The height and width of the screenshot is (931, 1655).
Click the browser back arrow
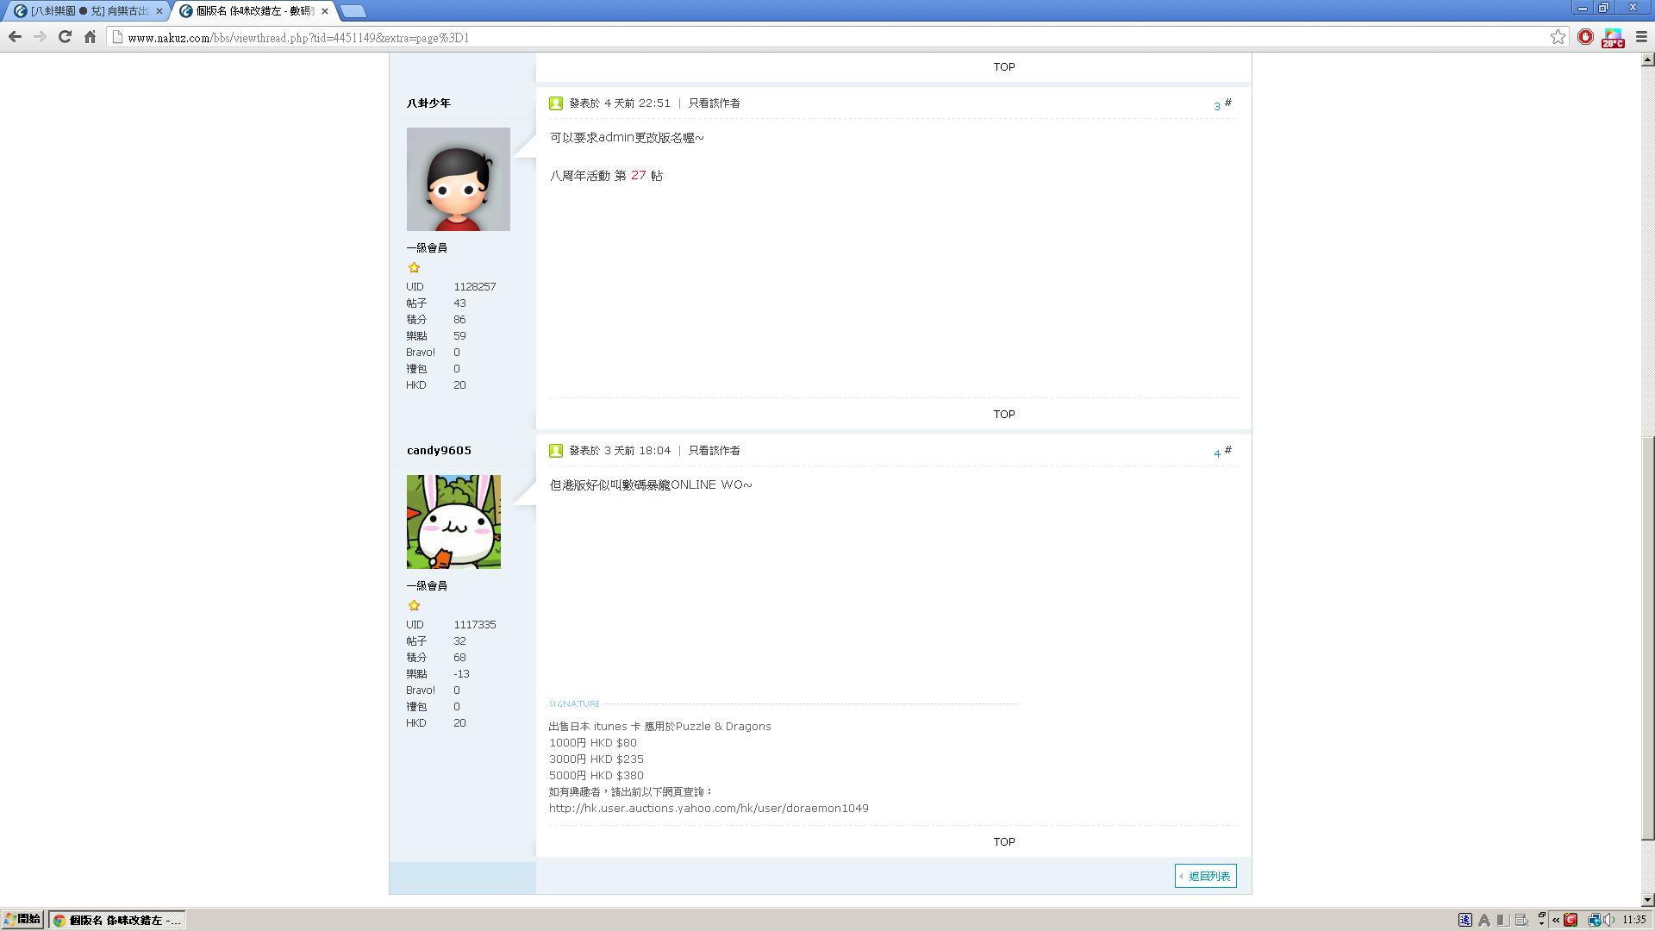15,37
